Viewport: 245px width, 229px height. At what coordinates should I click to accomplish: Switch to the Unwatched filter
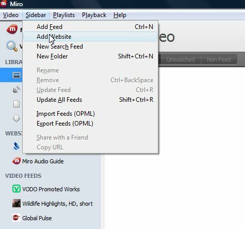click(x=181, y=59)
